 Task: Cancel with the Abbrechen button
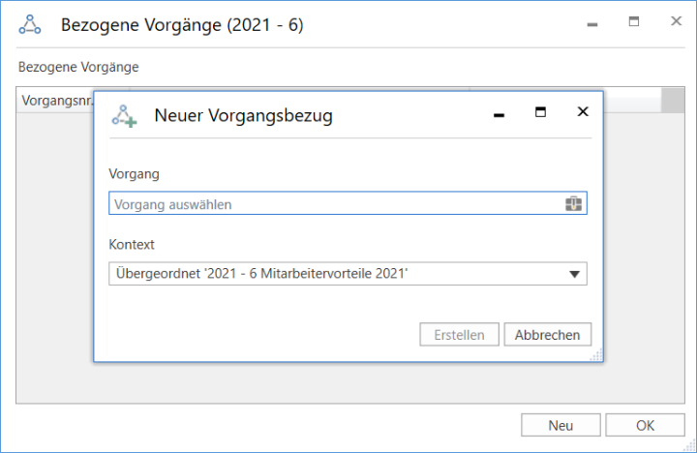coord(547,335)
